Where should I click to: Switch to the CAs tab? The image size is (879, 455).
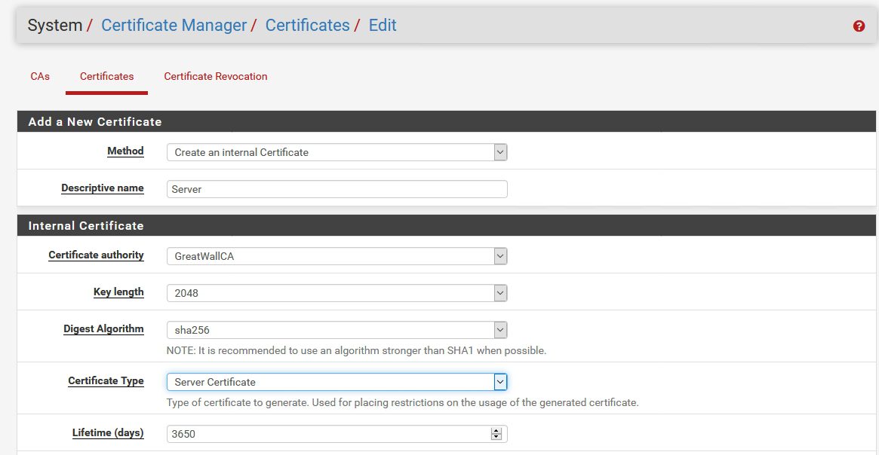40,77
